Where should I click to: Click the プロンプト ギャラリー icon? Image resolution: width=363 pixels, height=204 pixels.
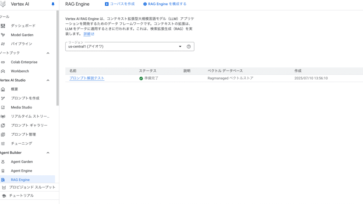click(x=3, y=125)
